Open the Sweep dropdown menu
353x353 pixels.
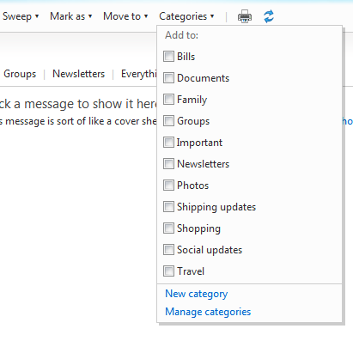[x=21, y=16]
